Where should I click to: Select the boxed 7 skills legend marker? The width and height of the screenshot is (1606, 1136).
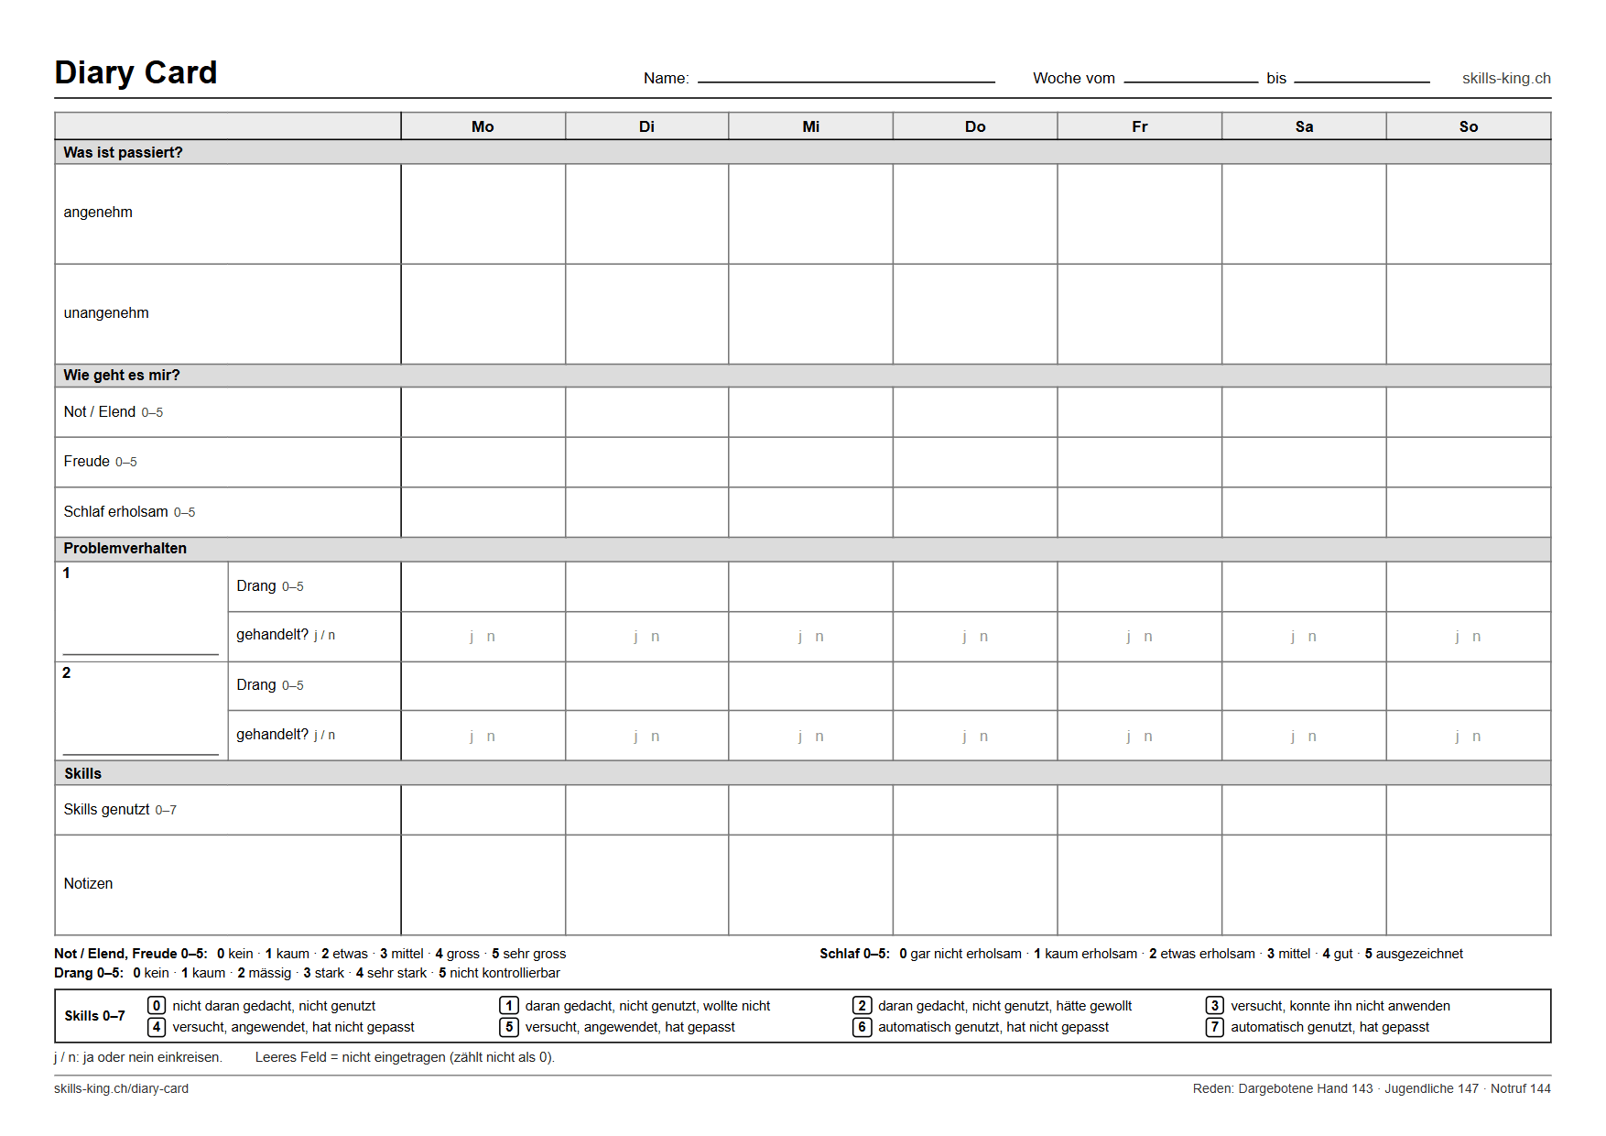pos(1214,1027)
